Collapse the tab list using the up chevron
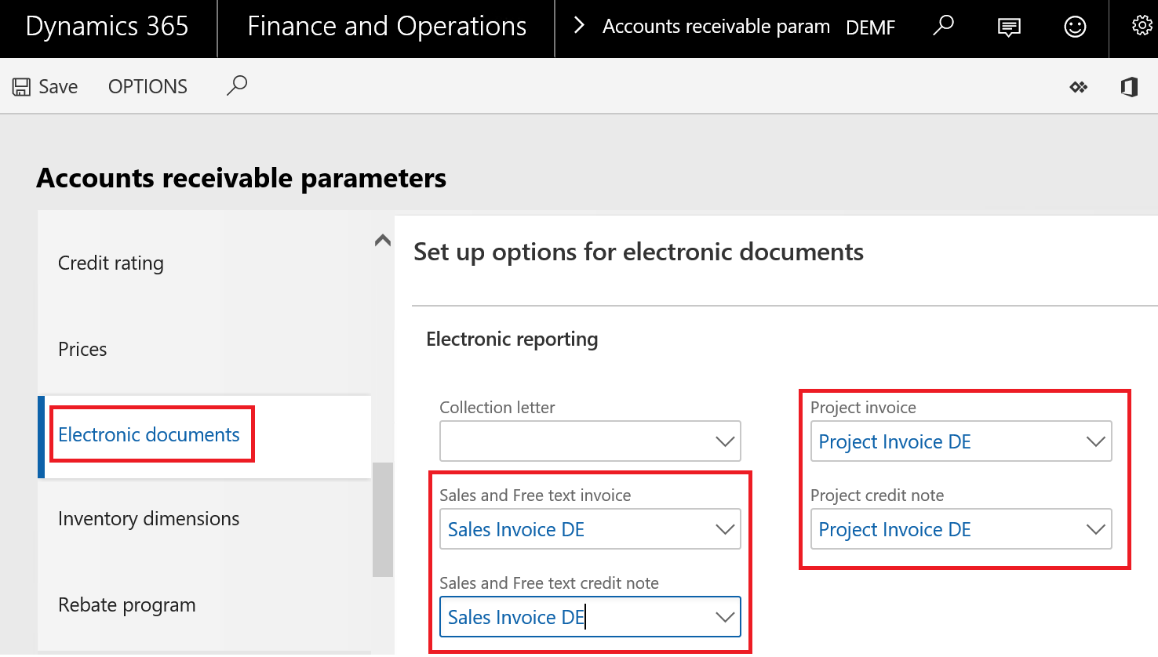The image size is (1158, 657). pos(383,240)
